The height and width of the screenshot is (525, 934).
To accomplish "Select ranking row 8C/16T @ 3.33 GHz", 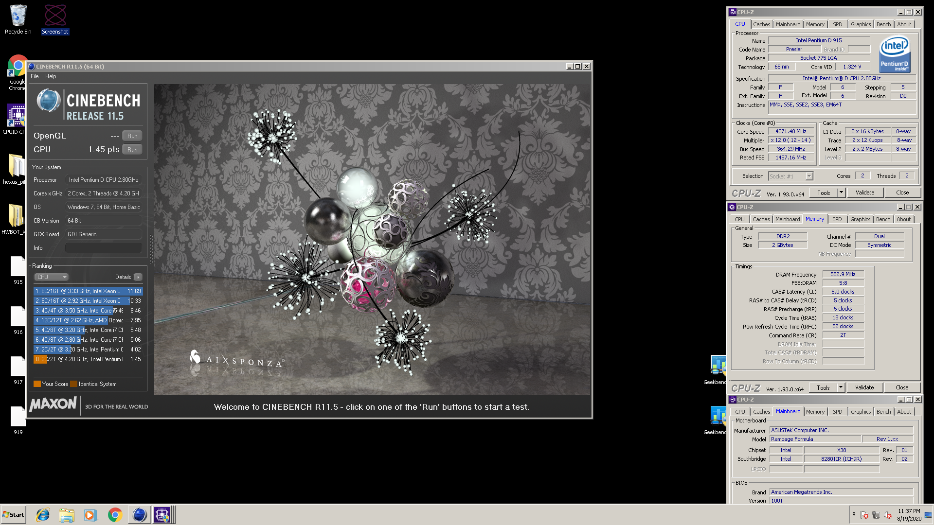I will tap(88, 291).
